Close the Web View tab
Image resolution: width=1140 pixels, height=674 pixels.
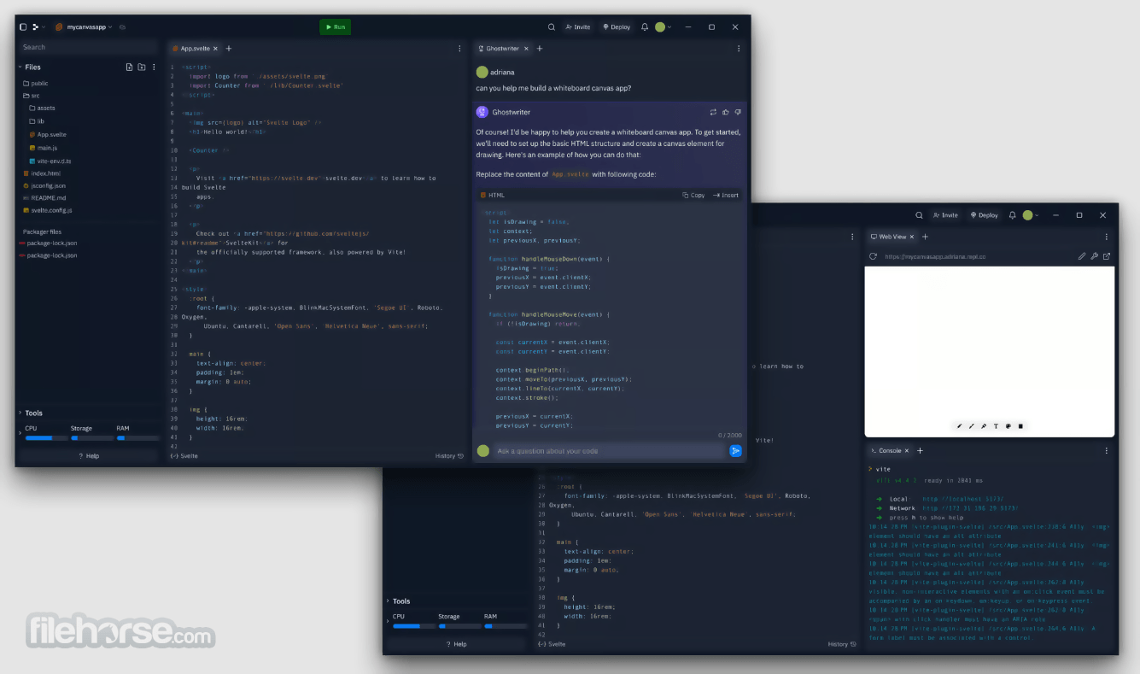click(x=912, y=237)
